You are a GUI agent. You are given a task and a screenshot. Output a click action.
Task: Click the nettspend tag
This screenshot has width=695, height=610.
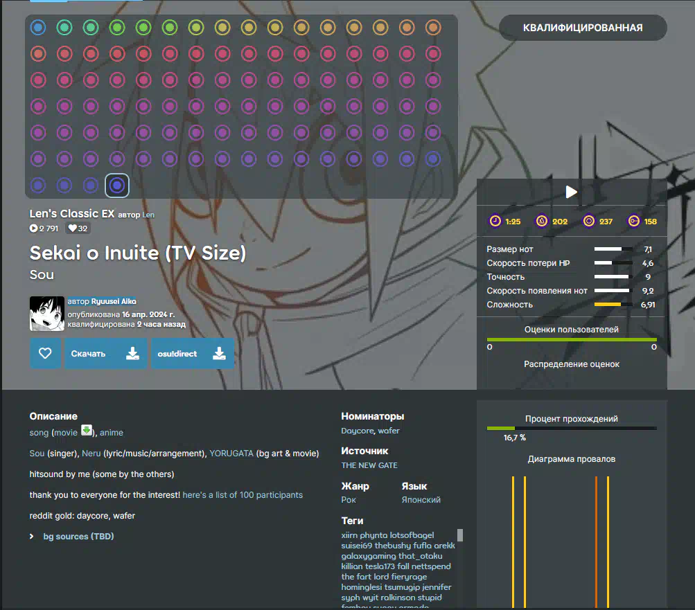click(431, 566)
